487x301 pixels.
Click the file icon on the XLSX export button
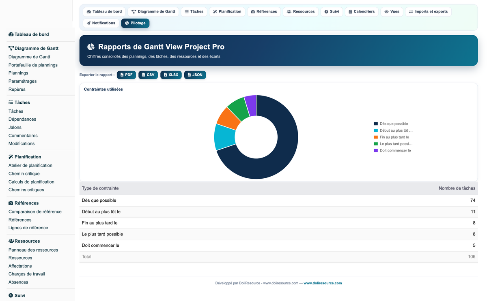click(x=166, y=75)
